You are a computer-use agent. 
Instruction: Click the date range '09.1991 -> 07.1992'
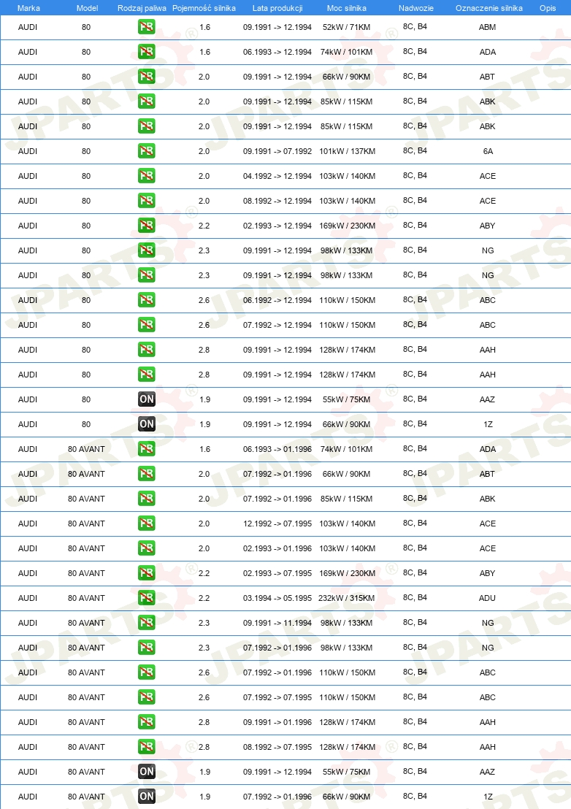coord(277,151)
